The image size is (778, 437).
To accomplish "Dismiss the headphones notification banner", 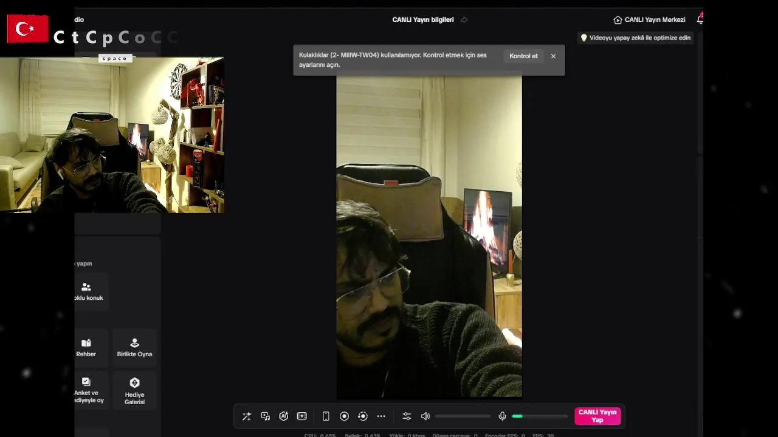I will [x=553, y=56].
